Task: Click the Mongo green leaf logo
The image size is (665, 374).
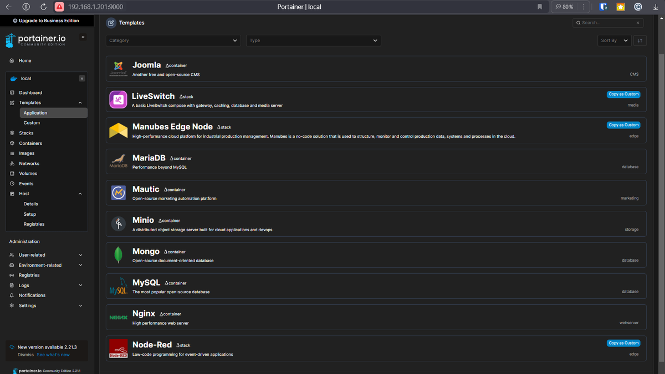Action: pos(119,255)
